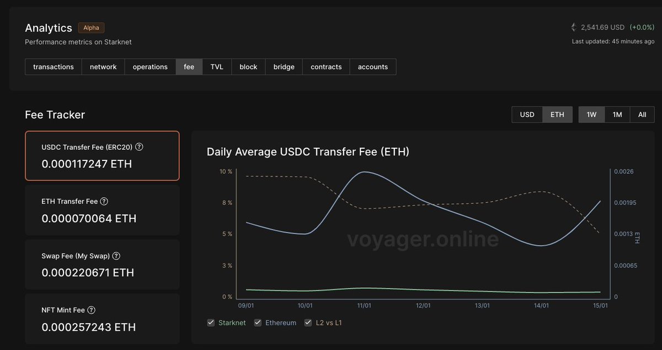Click the Alpha badge
Image resolution: width=662 pixels, height=350 pixels.
[91, 28]
